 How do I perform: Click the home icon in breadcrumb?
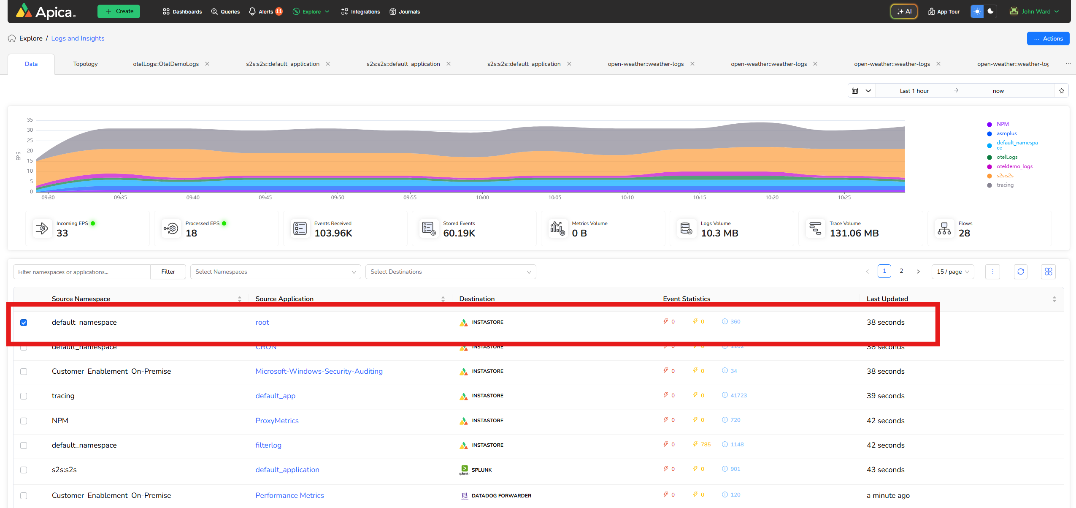12,38
